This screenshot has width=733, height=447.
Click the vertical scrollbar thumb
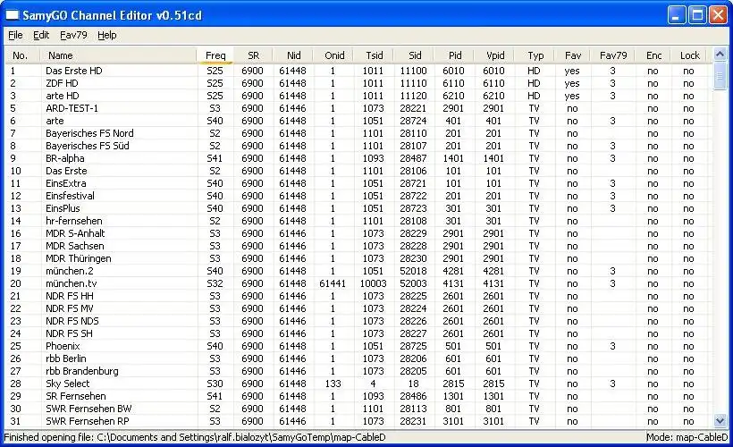[720, 76]
